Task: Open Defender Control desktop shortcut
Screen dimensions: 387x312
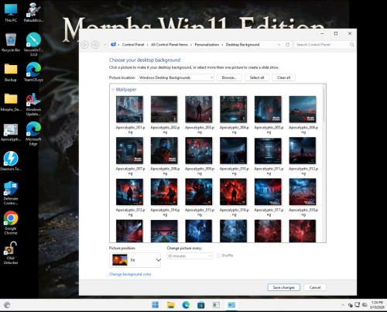Action: [x=11, y=193]
